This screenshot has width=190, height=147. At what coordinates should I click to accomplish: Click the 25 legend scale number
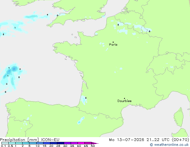click(x=58, y=146)
